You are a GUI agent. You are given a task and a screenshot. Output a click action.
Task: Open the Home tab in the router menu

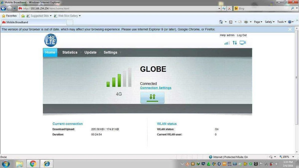[x=50, y=52]
